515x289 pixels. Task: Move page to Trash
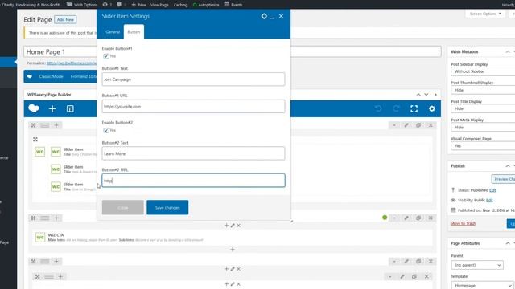[463, 223]
